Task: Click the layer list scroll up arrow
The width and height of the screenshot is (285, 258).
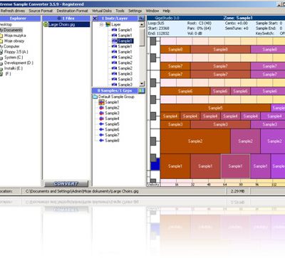Action: pos(142,25)
